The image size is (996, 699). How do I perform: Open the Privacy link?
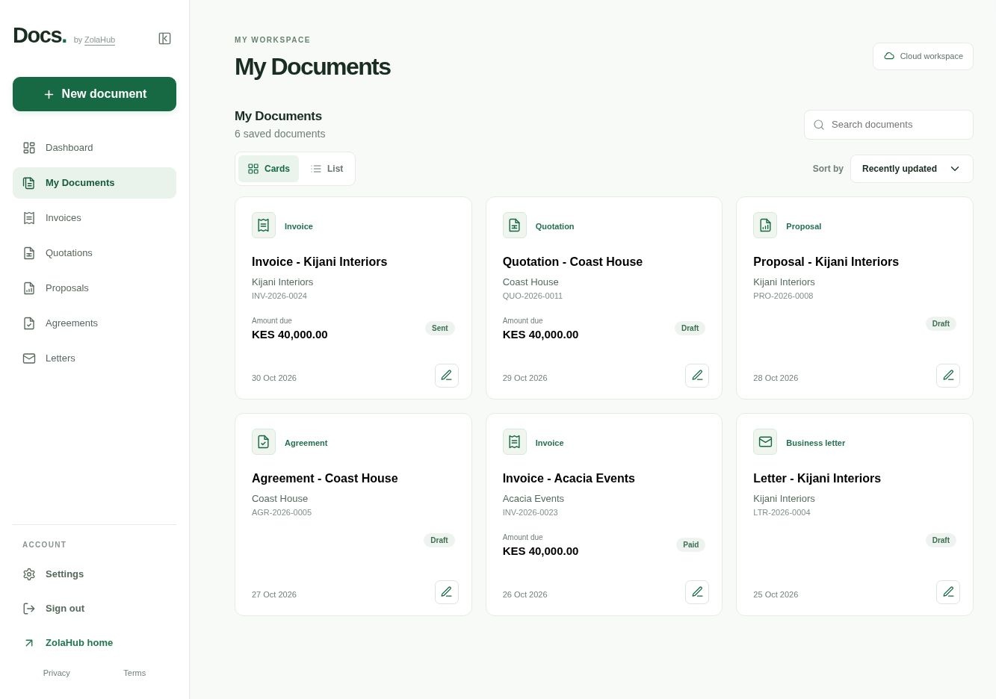click(57, 673)
